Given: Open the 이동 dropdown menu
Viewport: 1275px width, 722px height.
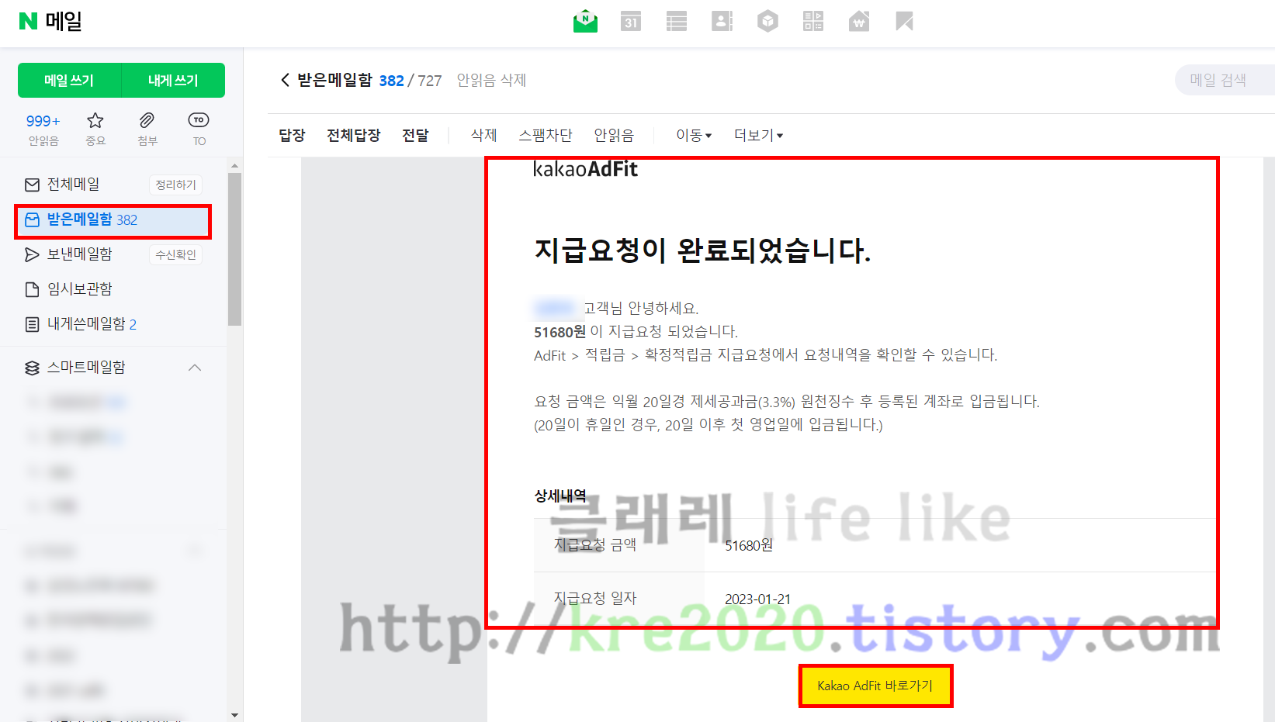Looking at the screenshot, I should point(694,135).
